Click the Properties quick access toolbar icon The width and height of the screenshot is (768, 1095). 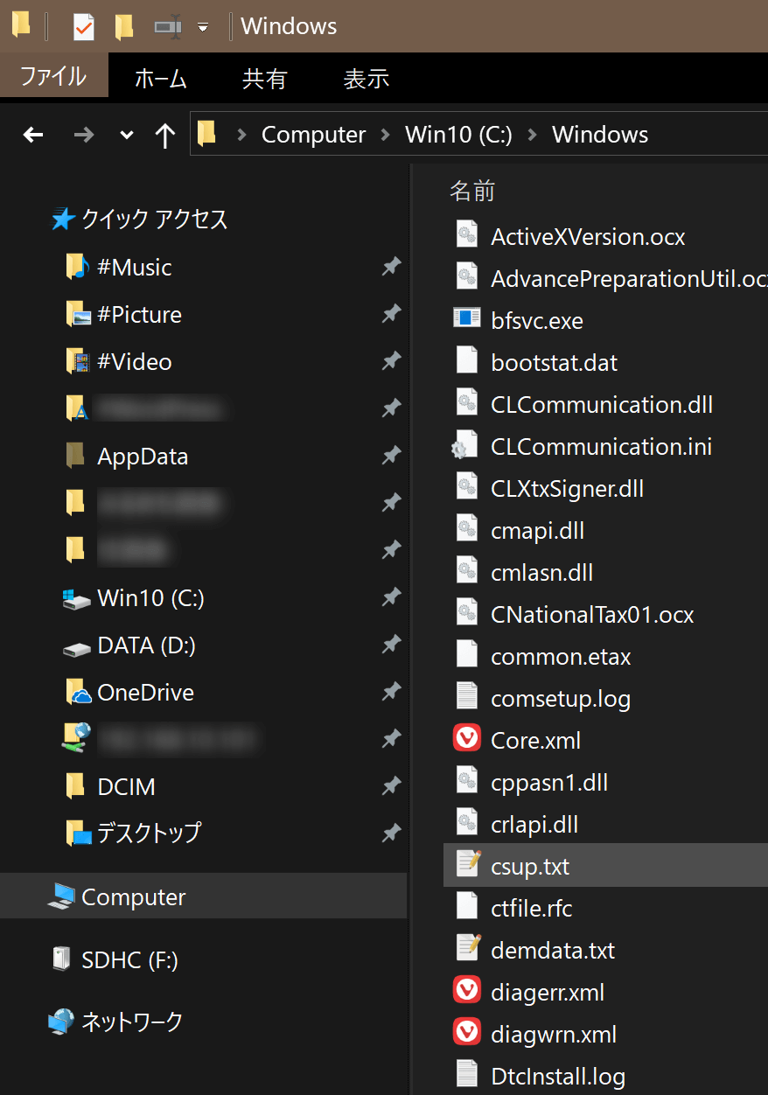click(x=83, y=26)
